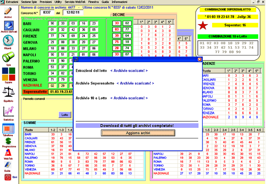Open Archivi derivati icon
266x184 pixels.
[9, 26]
